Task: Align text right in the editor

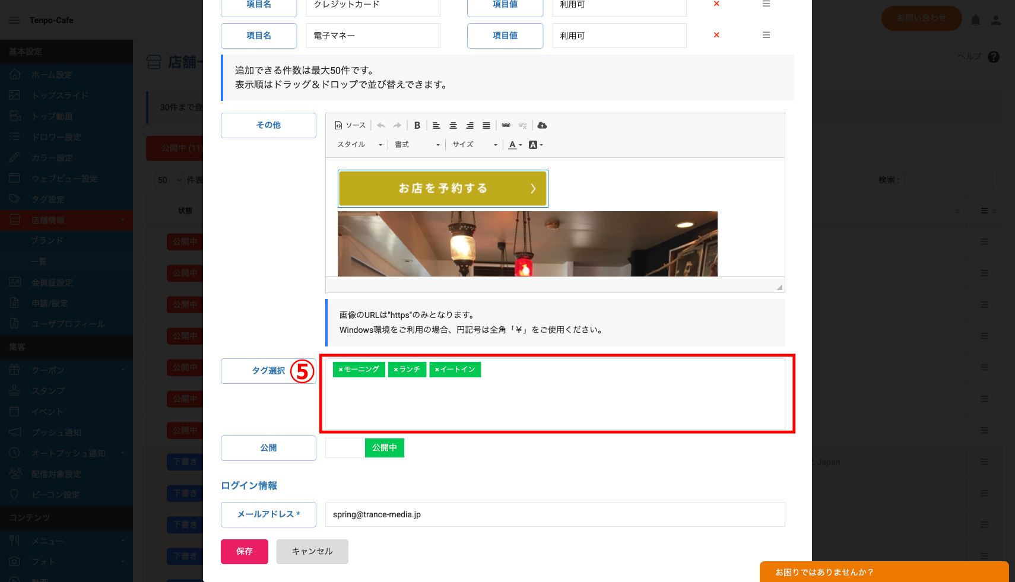Action: 470,125
